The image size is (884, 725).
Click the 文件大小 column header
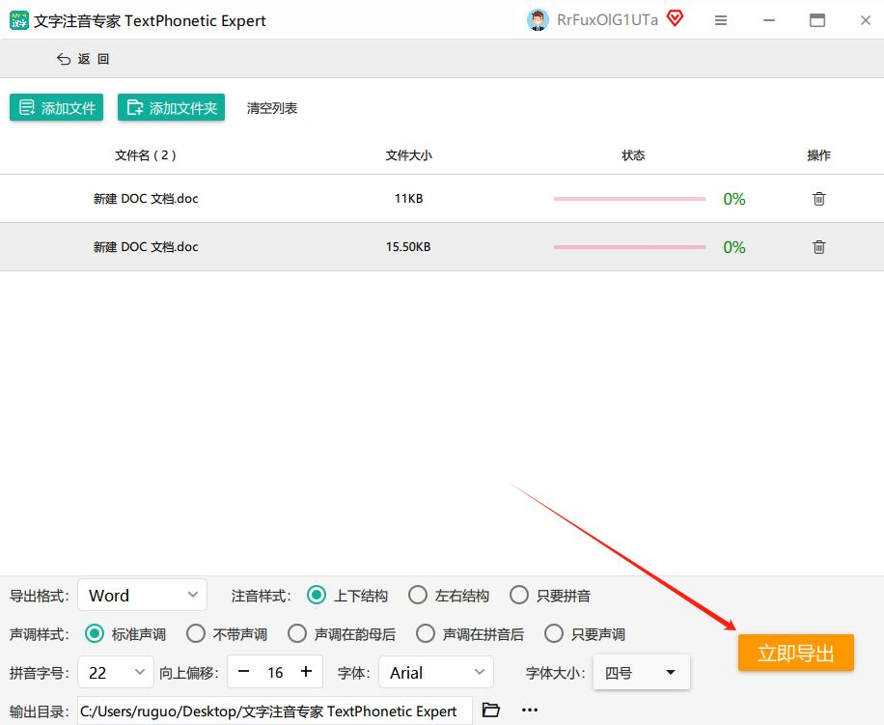pyautogui.click(x=409, y=155)
